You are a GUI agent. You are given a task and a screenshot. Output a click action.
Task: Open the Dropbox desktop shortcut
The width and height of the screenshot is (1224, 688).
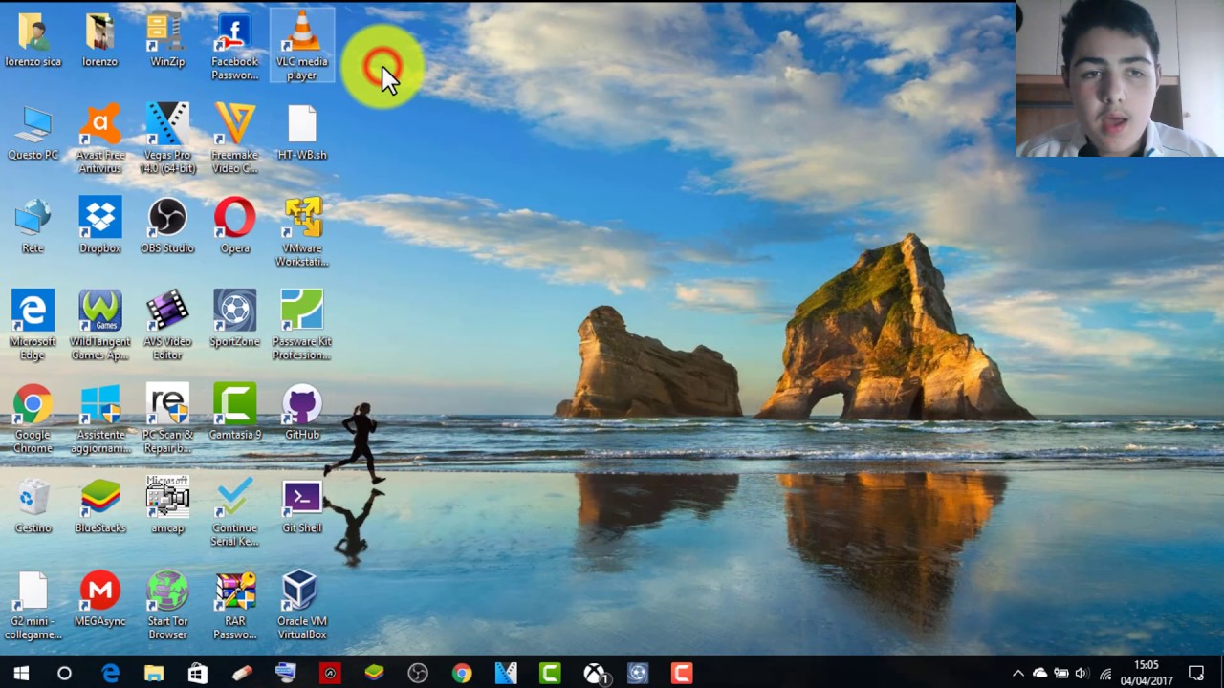[99, 226]
